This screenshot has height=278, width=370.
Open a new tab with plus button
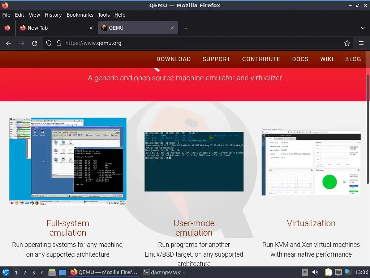[186, 28]
